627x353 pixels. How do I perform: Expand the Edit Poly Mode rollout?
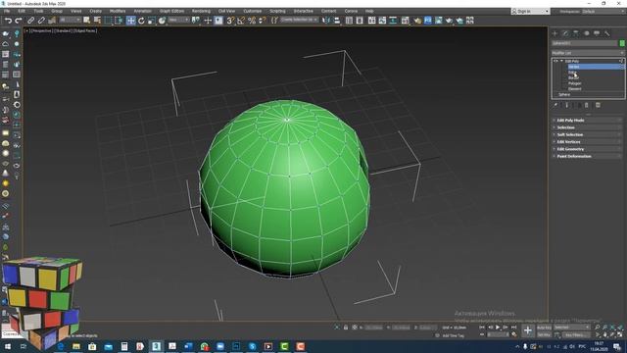point(587,120)
